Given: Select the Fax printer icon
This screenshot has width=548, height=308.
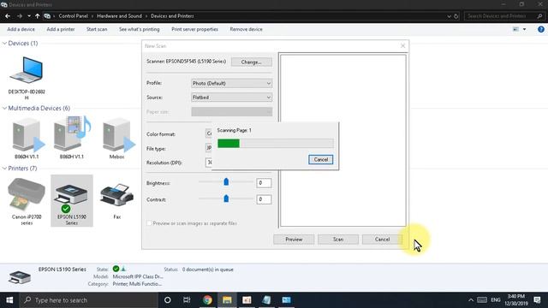Looking at the screenshot, I should (x=116, y=196).
